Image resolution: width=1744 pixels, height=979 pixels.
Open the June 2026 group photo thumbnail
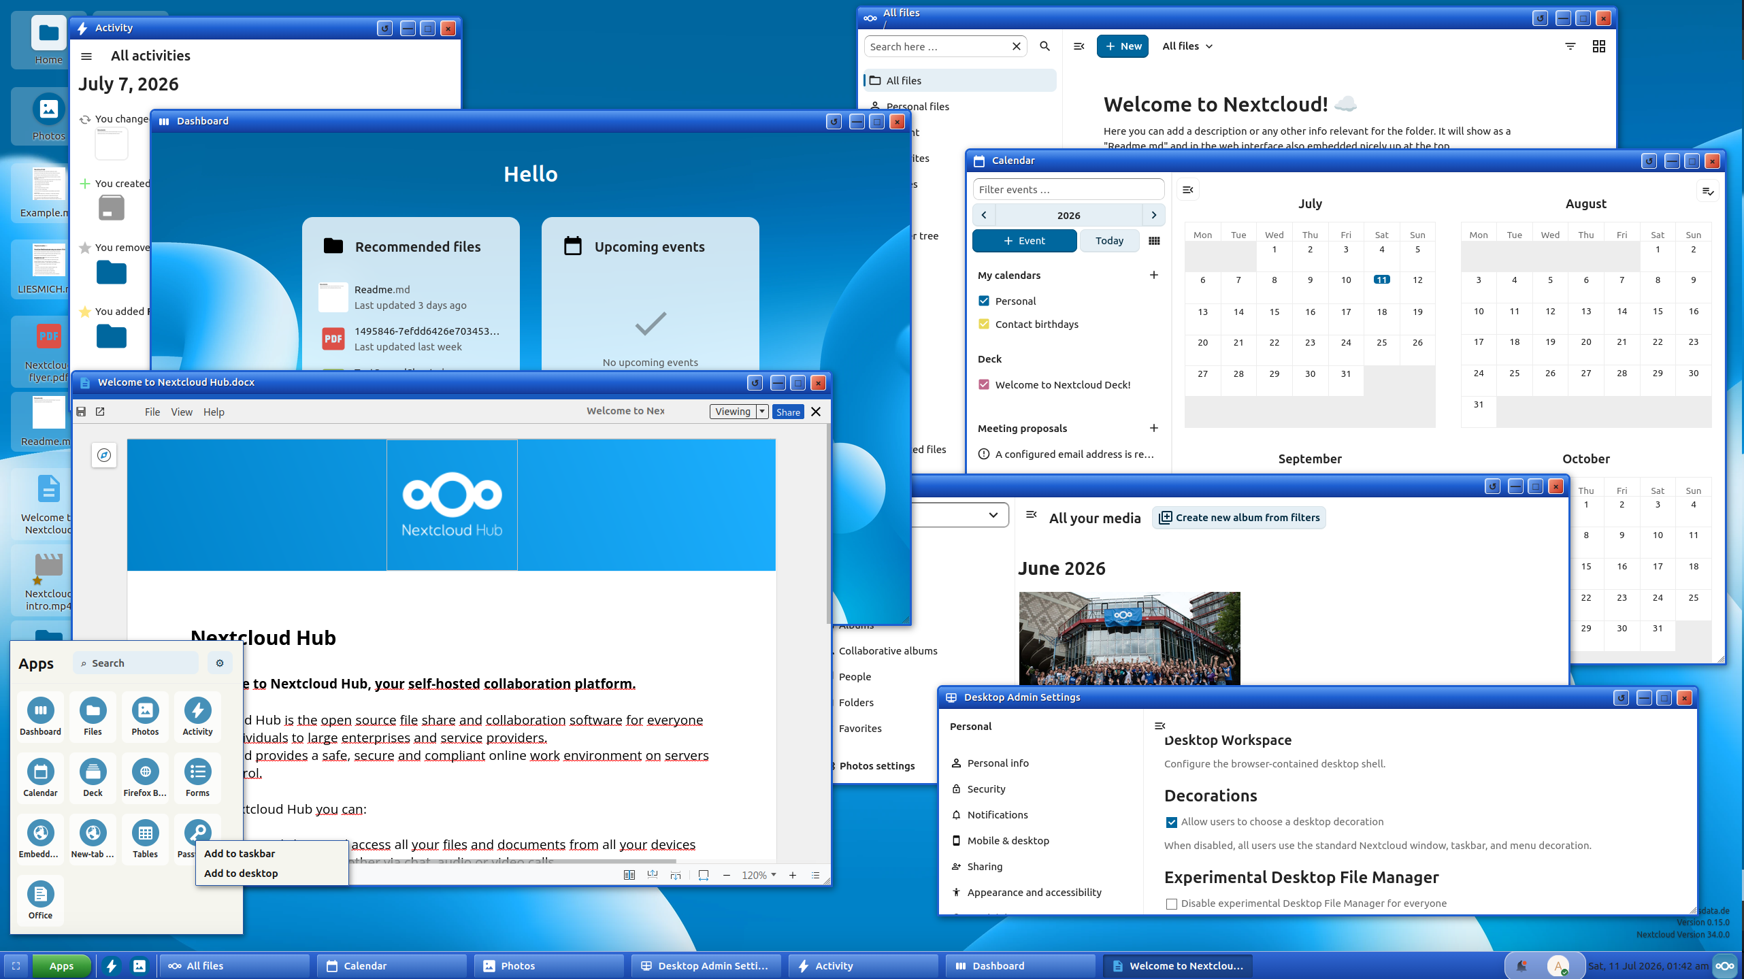click(x=1130, y=638)
